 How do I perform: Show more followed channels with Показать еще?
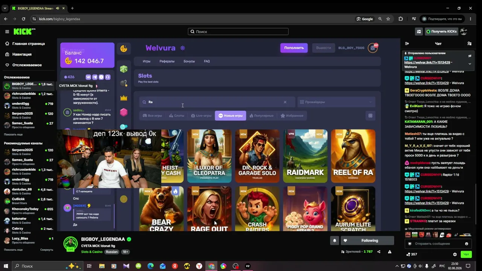(13, 134)
